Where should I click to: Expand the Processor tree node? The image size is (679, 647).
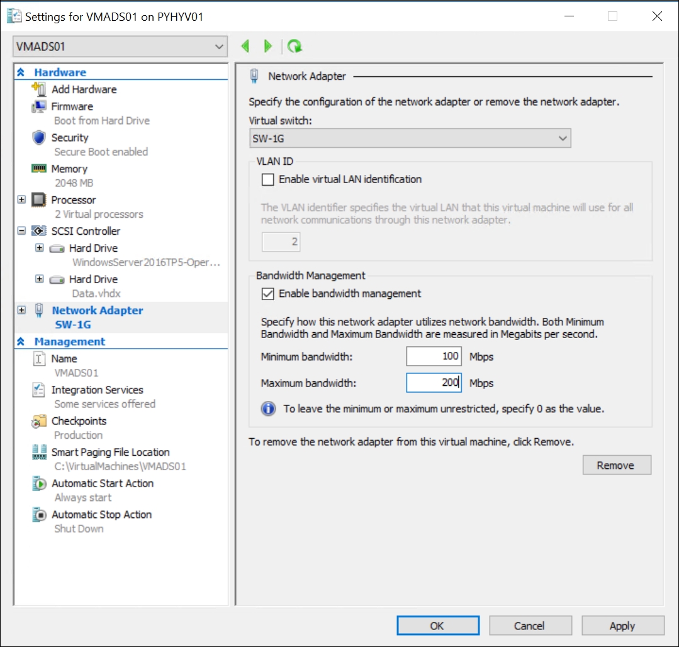point(22,200)
